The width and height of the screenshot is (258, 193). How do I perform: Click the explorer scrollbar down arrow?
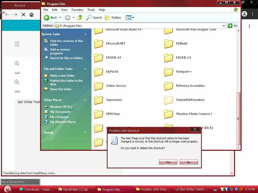238,148
